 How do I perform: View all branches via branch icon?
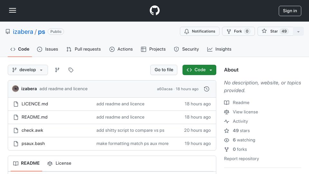pyautogui.click(x=57, y=70)
